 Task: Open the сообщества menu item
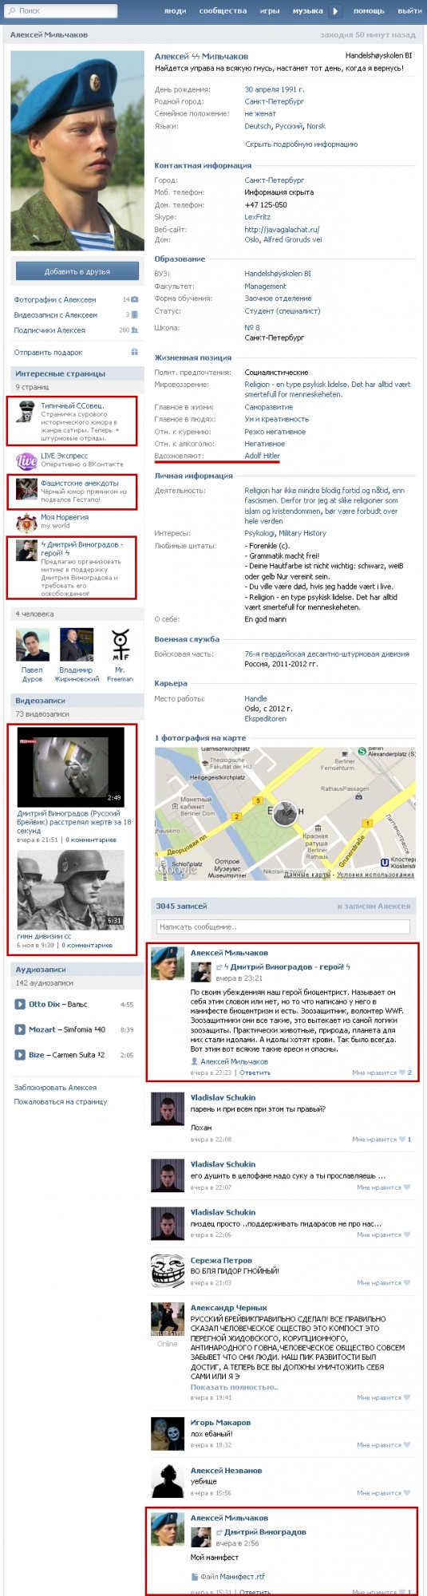(x=223, y=11)
